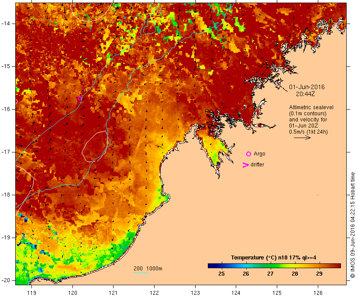Click the latitude axis label -17

[x=6, y=152]
